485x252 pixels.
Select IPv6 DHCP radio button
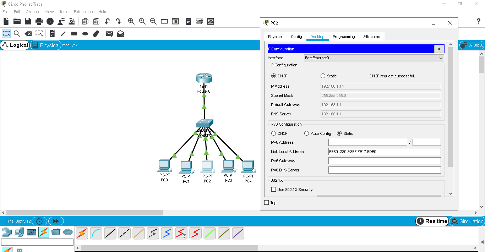273,133
